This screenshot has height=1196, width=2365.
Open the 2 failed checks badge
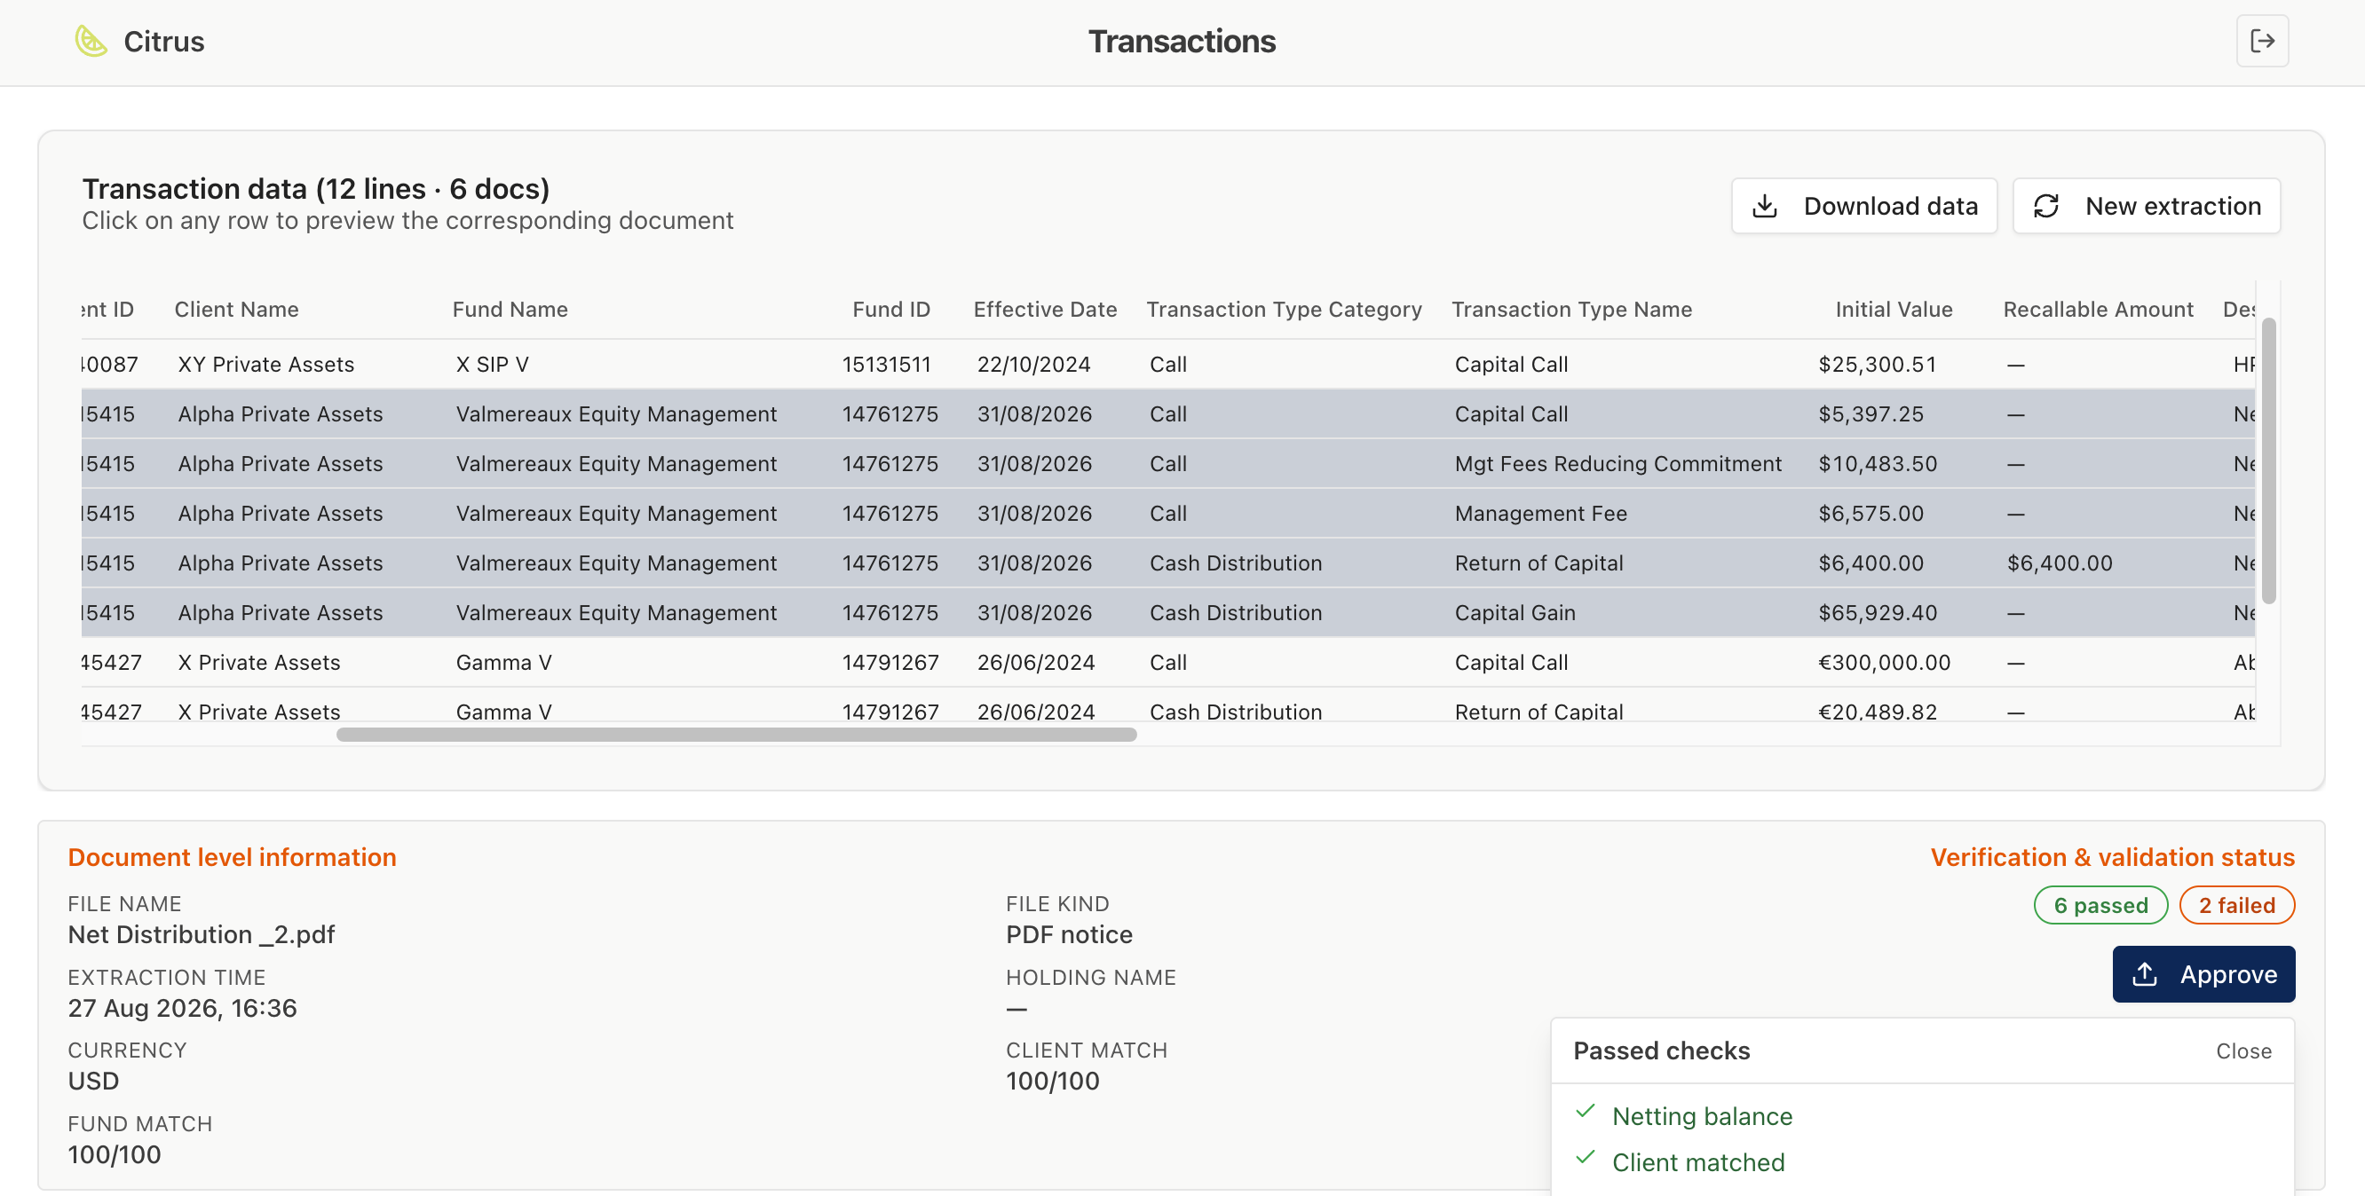[x=2236, y=905]
